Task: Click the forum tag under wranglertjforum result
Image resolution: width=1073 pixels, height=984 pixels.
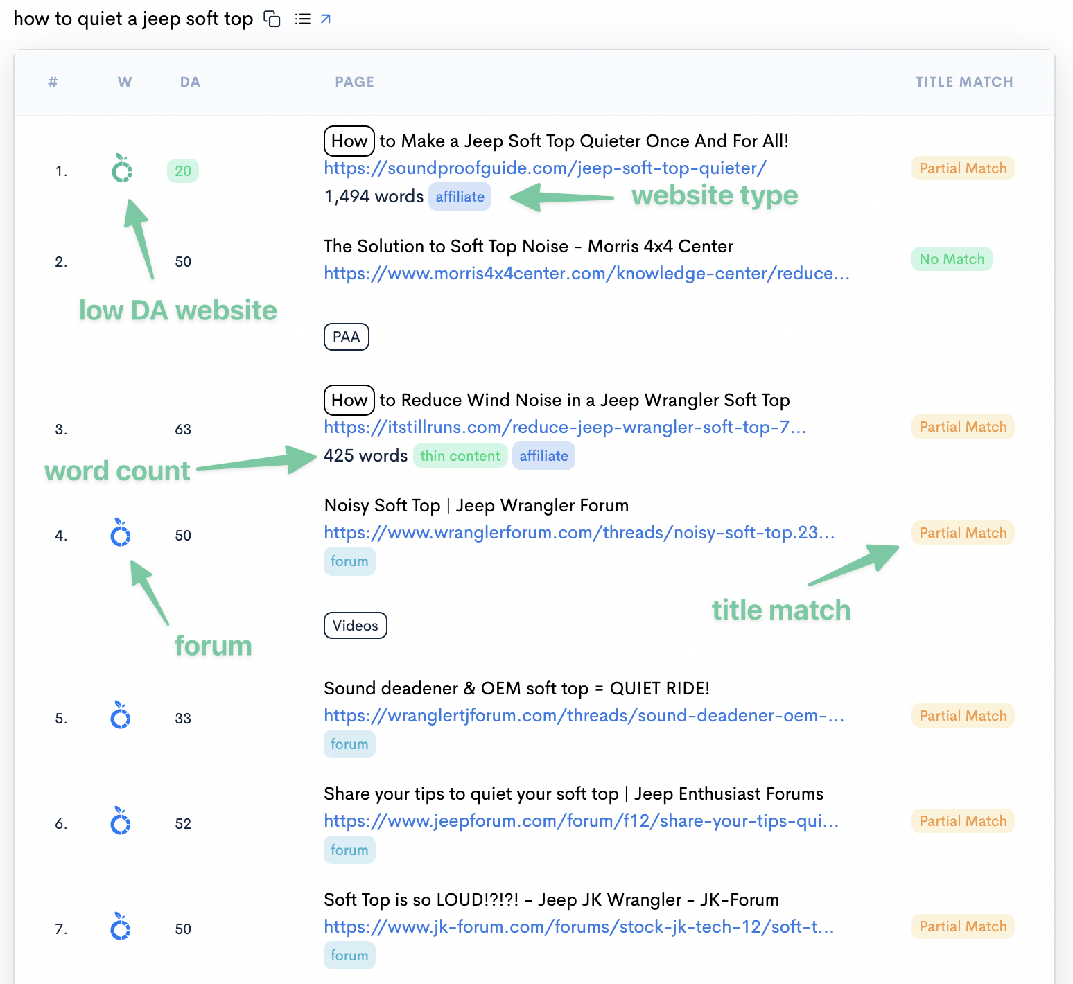Action: [349, 744]
